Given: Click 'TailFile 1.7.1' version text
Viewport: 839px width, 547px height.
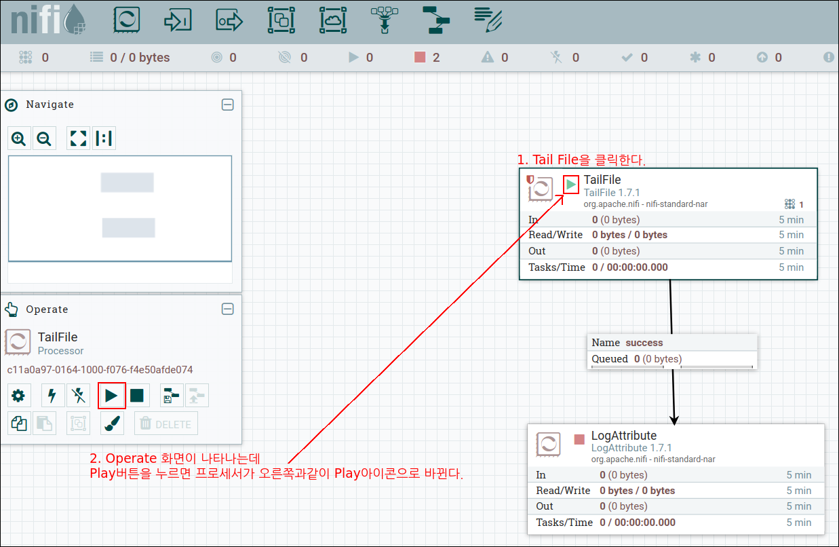Looking at the screenshot, I should [612, 193].
